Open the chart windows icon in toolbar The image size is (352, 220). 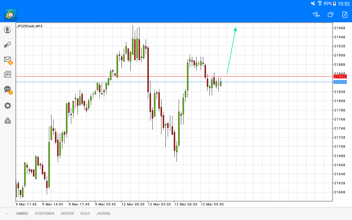click(330, 14)
